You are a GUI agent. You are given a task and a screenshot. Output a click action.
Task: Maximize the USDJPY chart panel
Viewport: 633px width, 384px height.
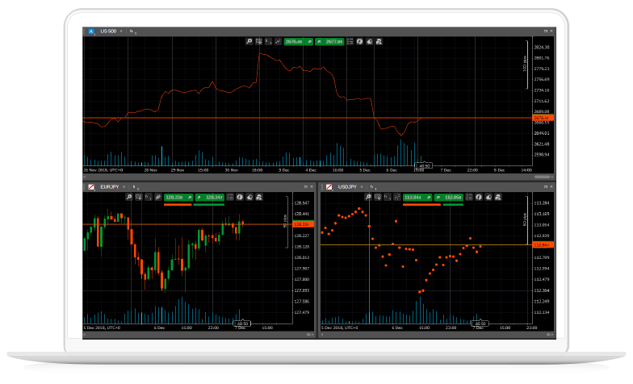[546, 187]
